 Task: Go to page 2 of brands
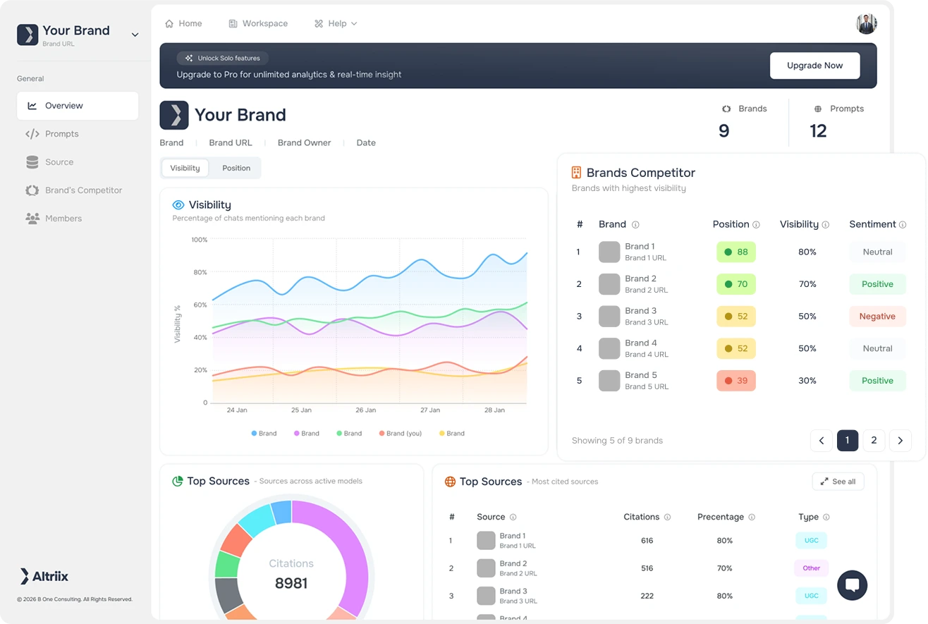click(874, 441)
